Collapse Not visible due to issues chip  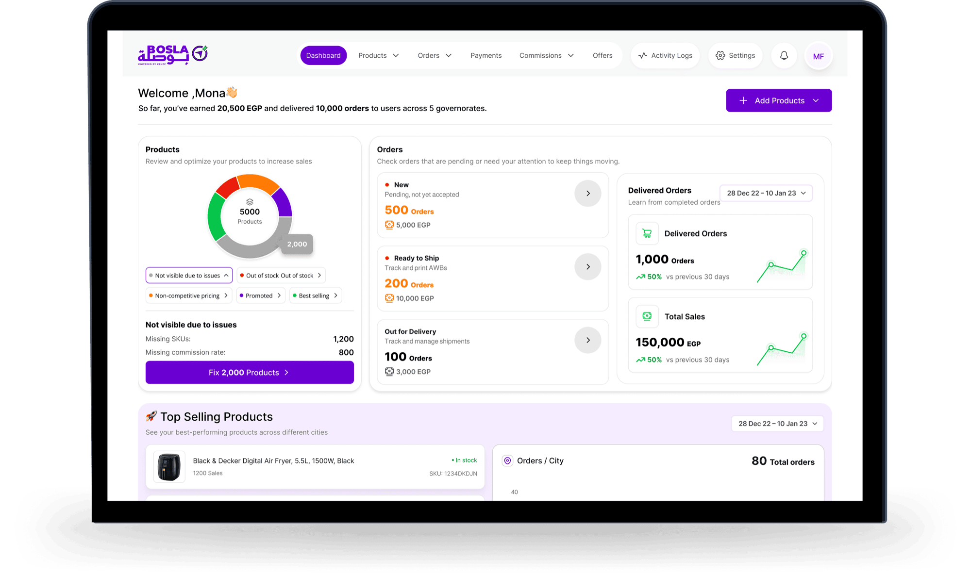[x=189, y=275]
